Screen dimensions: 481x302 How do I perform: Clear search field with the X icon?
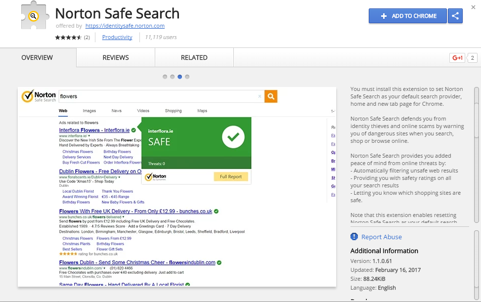(x=260, y=96)
